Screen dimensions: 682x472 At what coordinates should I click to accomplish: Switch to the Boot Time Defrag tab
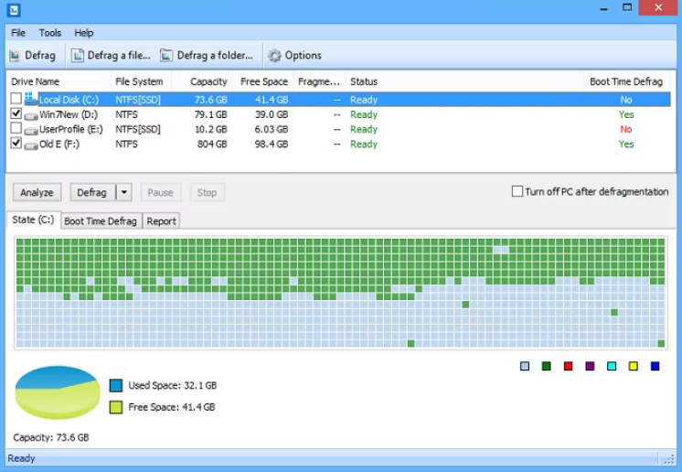pos(101,221)
